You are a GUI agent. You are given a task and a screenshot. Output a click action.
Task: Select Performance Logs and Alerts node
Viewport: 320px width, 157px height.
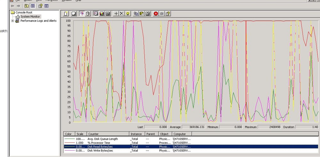[38, 21]
